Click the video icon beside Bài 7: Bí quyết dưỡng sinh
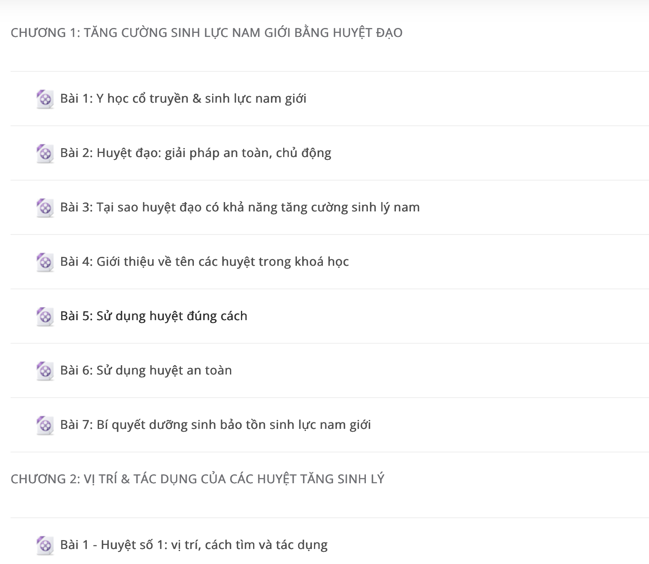Viewport: 649px width, 564px height. [x=45, y=425]
